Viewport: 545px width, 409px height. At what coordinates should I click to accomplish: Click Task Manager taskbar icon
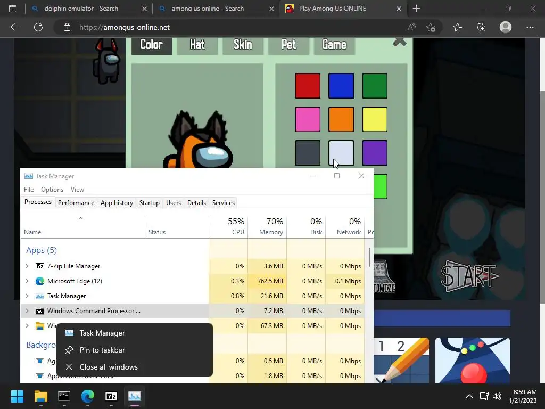coord(135,396)
